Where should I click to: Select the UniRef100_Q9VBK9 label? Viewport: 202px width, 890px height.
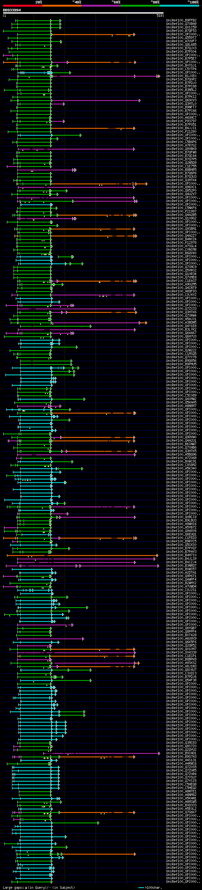181,149
